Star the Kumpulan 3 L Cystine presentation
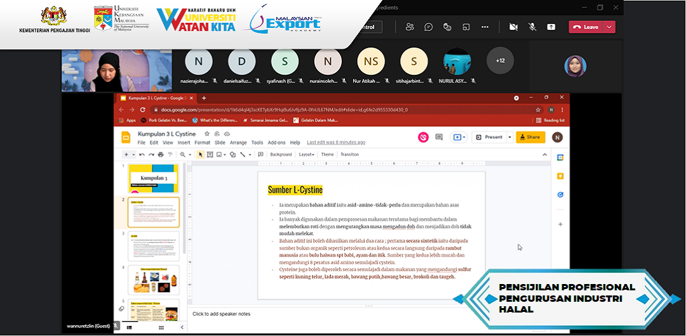Screen dimensions: 686x336 207,134
